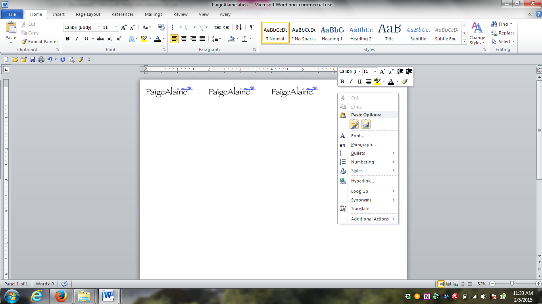Click the Save icon in quick access toolbar
The width and height of the screenshot is (542, 304).
(33, 59)
